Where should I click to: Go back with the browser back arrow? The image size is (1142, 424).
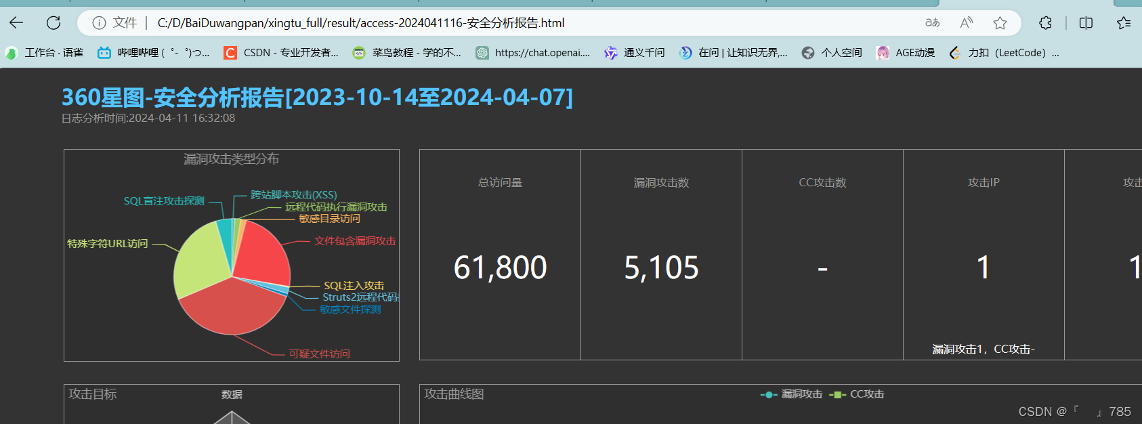(x=16, y=23)
